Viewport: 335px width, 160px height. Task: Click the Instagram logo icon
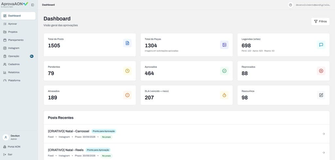[5, 48]
